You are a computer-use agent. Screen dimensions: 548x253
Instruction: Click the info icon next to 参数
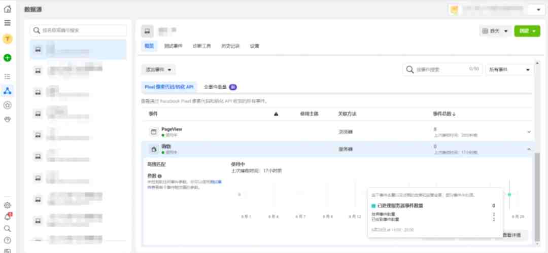[159, 176]
